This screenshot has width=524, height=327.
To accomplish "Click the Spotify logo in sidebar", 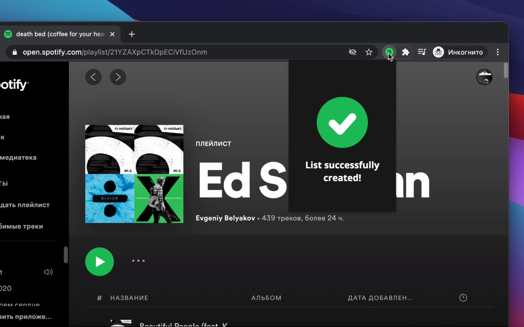I will click(14, 85).
